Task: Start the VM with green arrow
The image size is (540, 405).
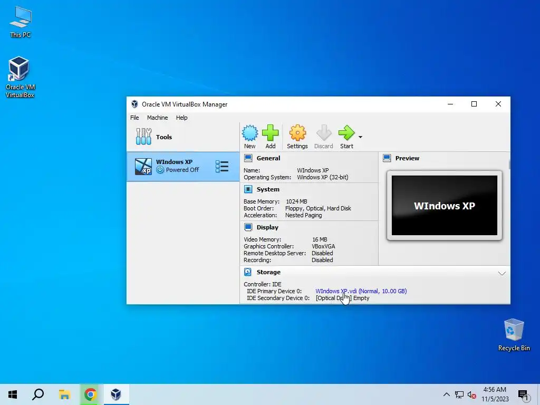Action: [x=346, y=133]
